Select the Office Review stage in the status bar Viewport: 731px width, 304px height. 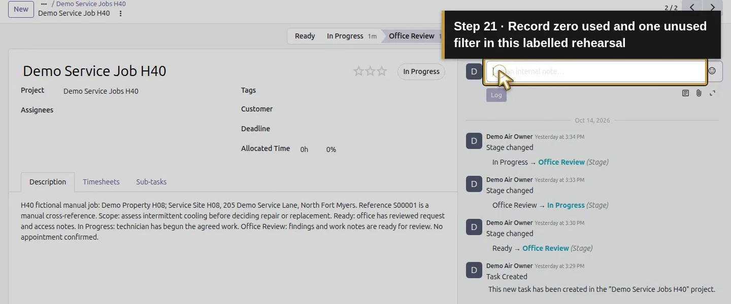click(413, 36)
